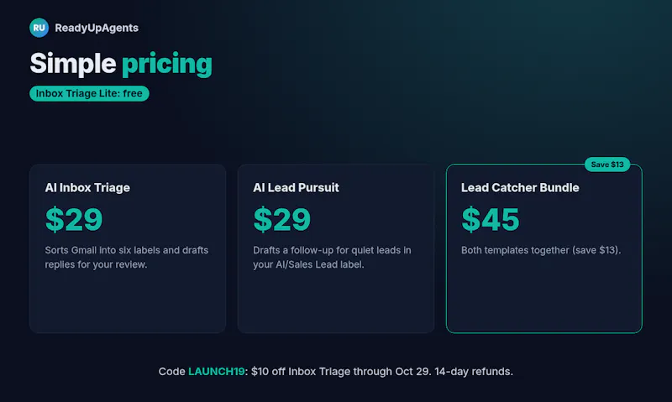Click the RU logo icon
Viewport: 672px width, 402px height.
tap(39, 28)
